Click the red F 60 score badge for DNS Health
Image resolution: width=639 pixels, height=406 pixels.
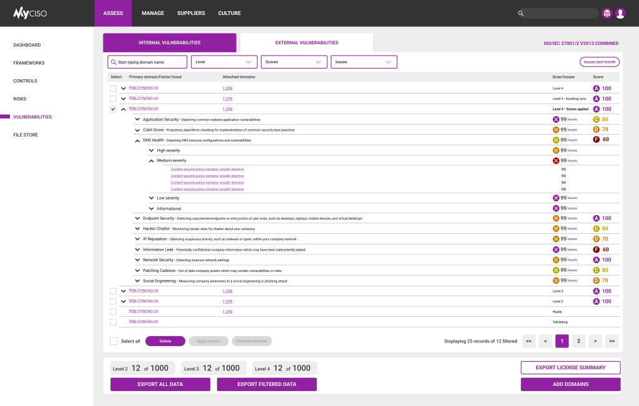[x=597, y=140]
